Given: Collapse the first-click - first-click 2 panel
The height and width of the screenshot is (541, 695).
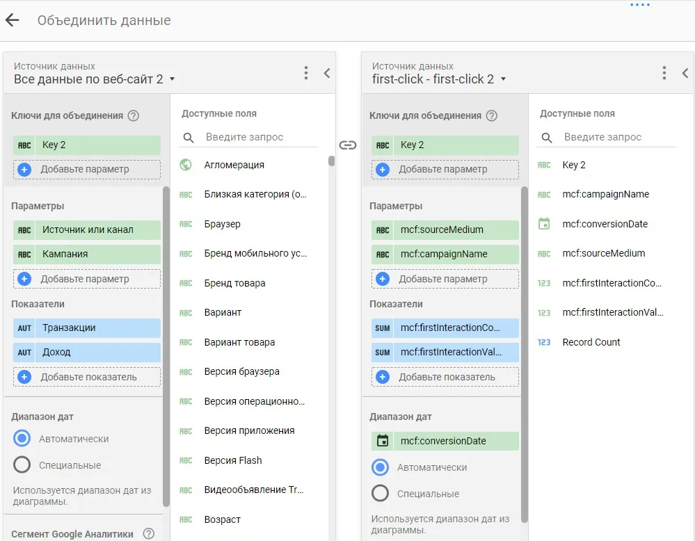Looking at the screenshot, I should click(685, 73).
